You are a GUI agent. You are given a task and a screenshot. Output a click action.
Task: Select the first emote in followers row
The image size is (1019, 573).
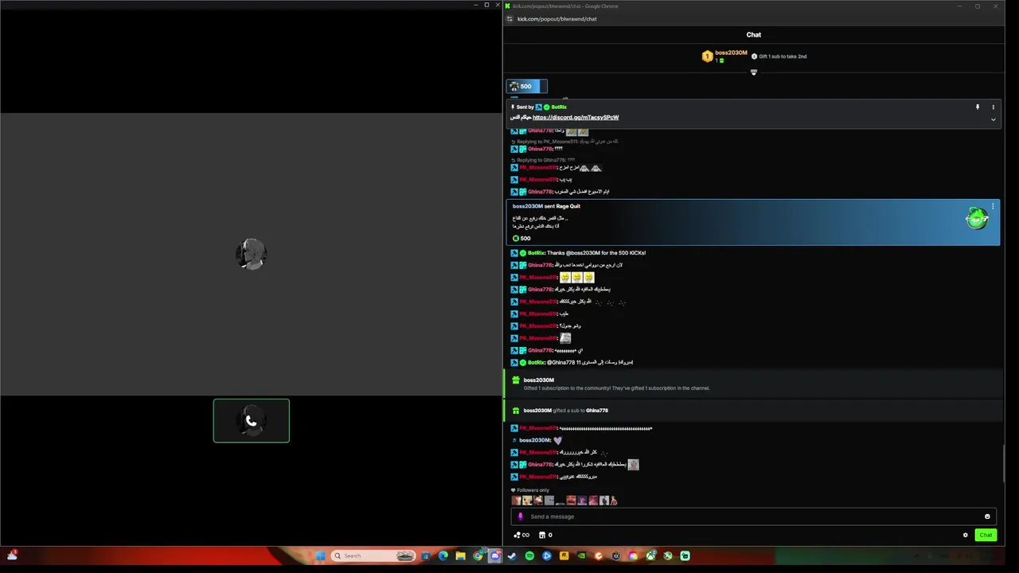click(516, 501)
